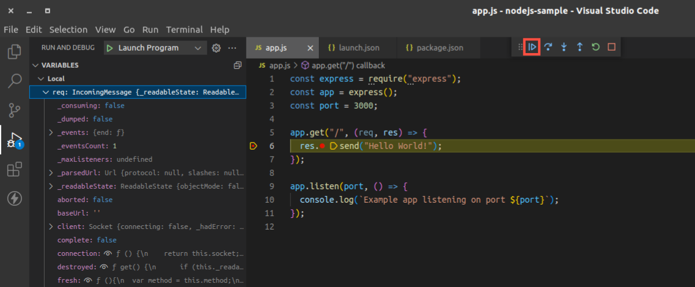This screenshot has height=287, width=695.
Task: Step Into in the debug toolbar
Action: click(564, 46)
